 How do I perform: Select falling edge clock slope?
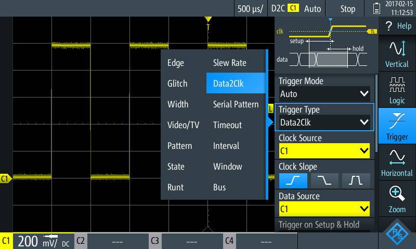pyautogui.click(x=324, y=180)
